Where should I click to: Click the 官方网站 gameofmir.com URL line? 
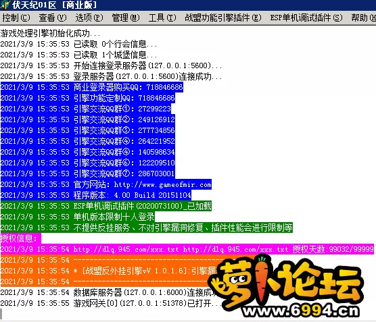point(106,184)
